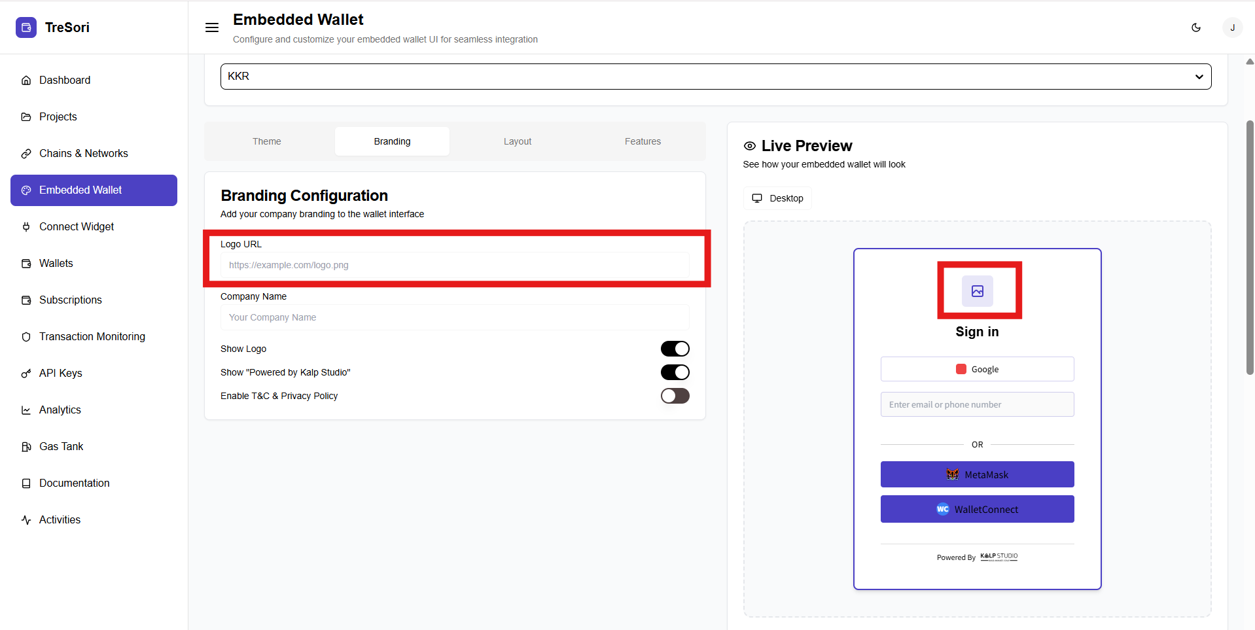This screenshot has height=630, width=1255.
Task: Click the MetaMask button in preview
Action: pyautogui.click(x=977, y=474)
